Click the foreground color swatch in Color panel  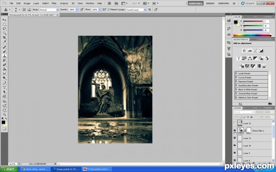point(236,22)
